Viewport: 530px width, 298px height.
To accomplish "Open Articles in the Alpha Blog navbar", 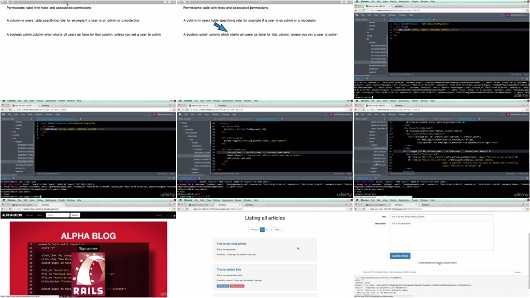I will tap(30, 215).
